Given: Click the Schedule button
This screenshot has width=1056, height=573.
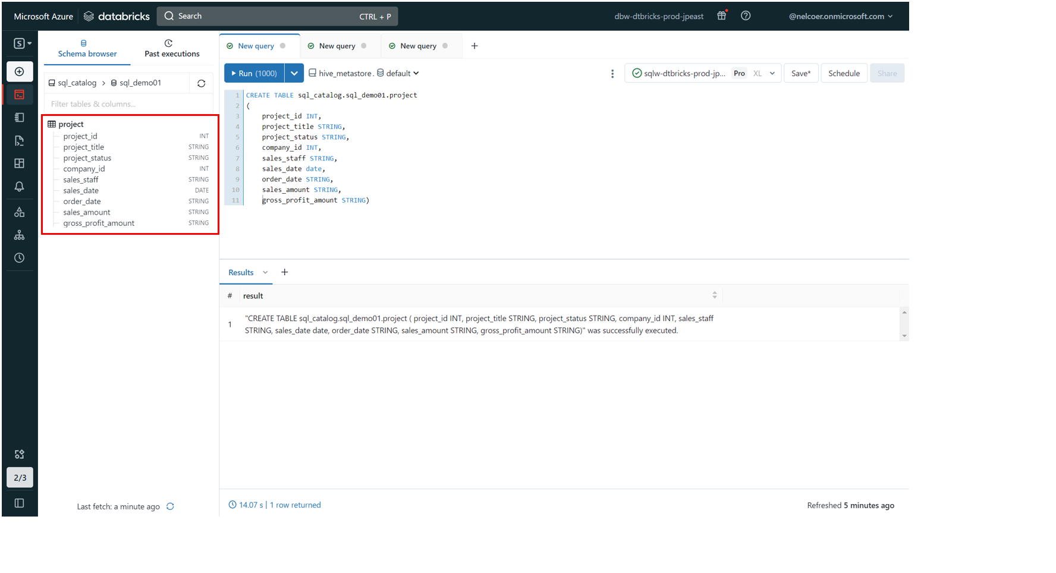Looking at the screenshot, I should tap(844, 73).
